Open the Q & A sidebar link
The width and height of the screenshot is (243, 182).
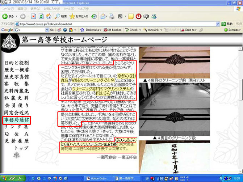(x=17, y=134)
